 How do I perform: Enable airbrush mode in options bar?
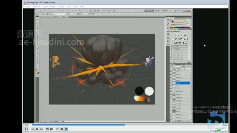89,14
